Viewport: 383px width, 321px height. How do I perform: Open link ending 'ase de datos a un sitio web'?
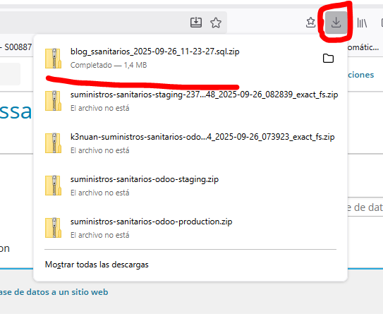click(x=54, y=292)
